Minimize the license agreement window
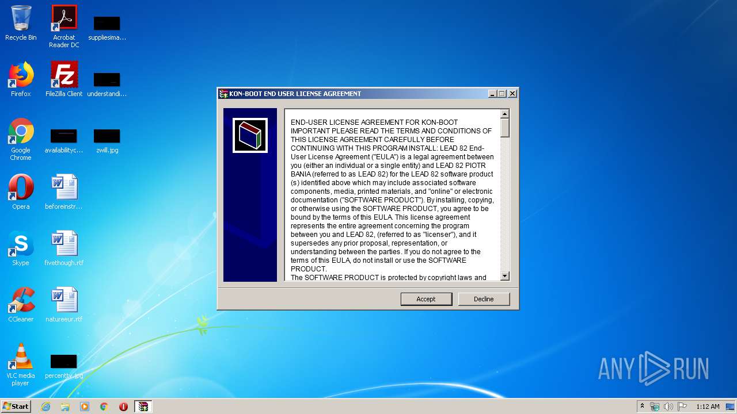 point(492,94)
